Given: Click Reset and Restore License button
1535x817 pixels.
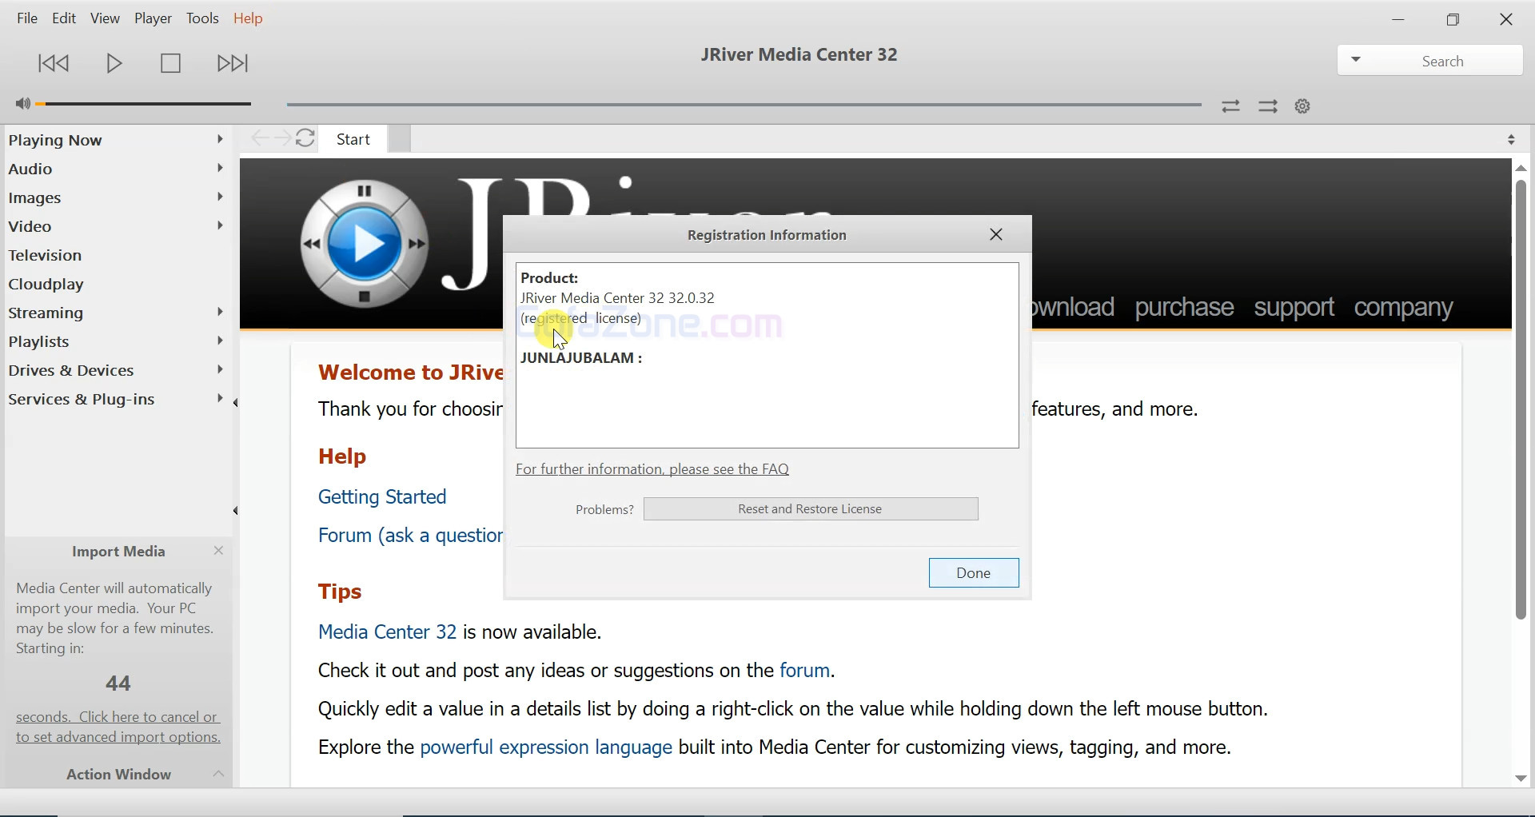Looking at the screenshot, I should (x=811, y=510).
